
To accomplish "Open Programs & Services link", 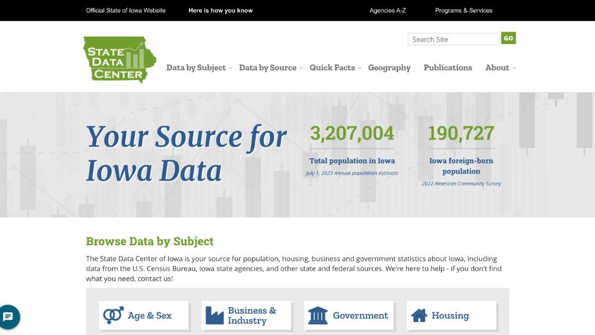I will coord(464,11).
